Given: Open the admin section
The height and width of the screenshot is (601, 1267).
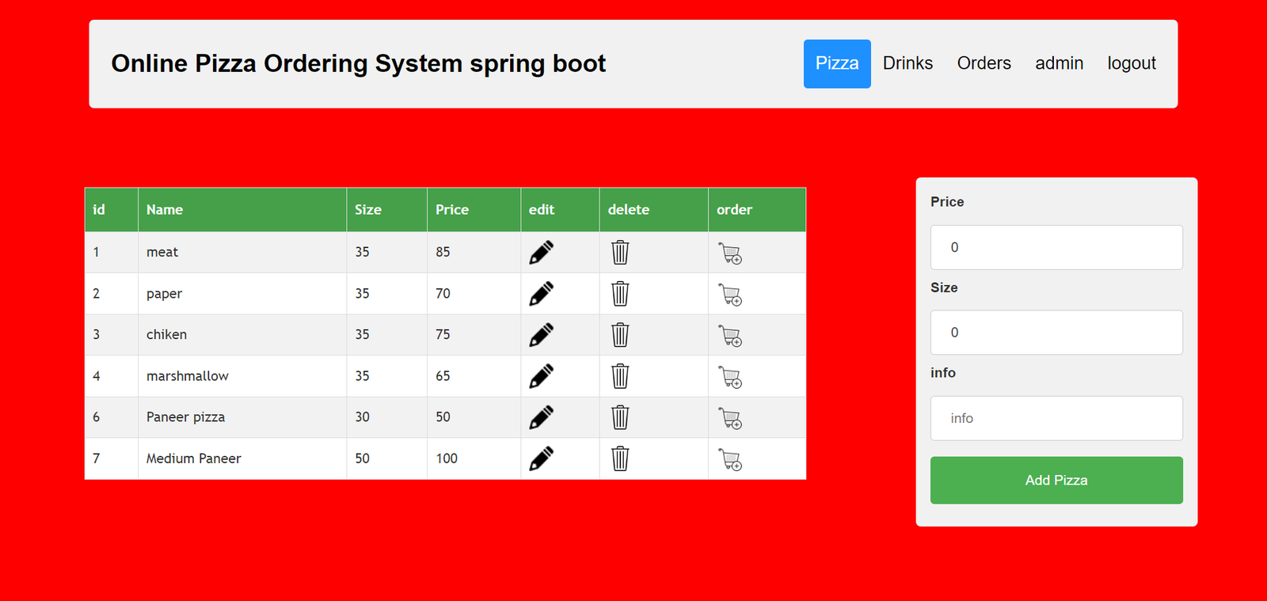Looking at the screenshot, I should [1059, 63].
